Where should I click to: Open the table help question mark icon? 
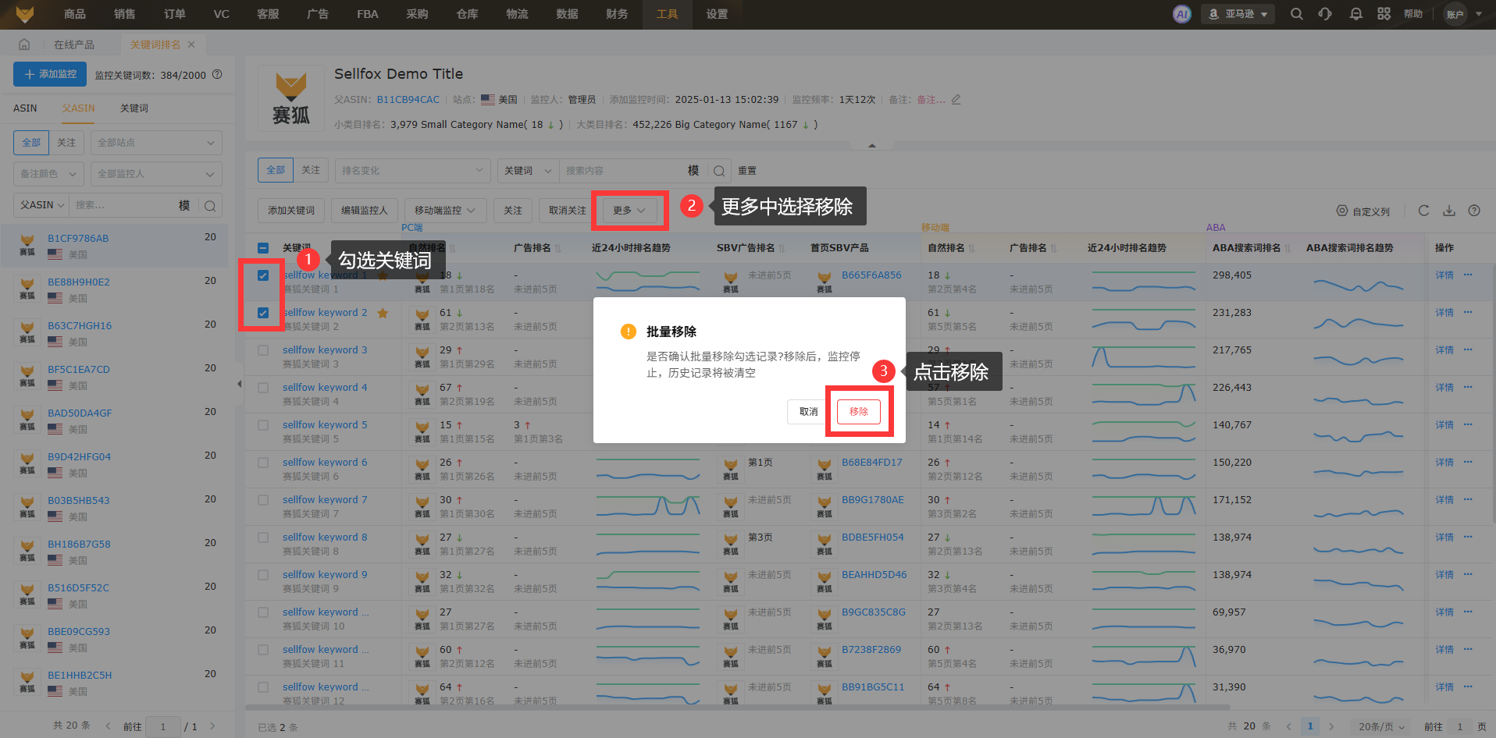(1474, 211)
